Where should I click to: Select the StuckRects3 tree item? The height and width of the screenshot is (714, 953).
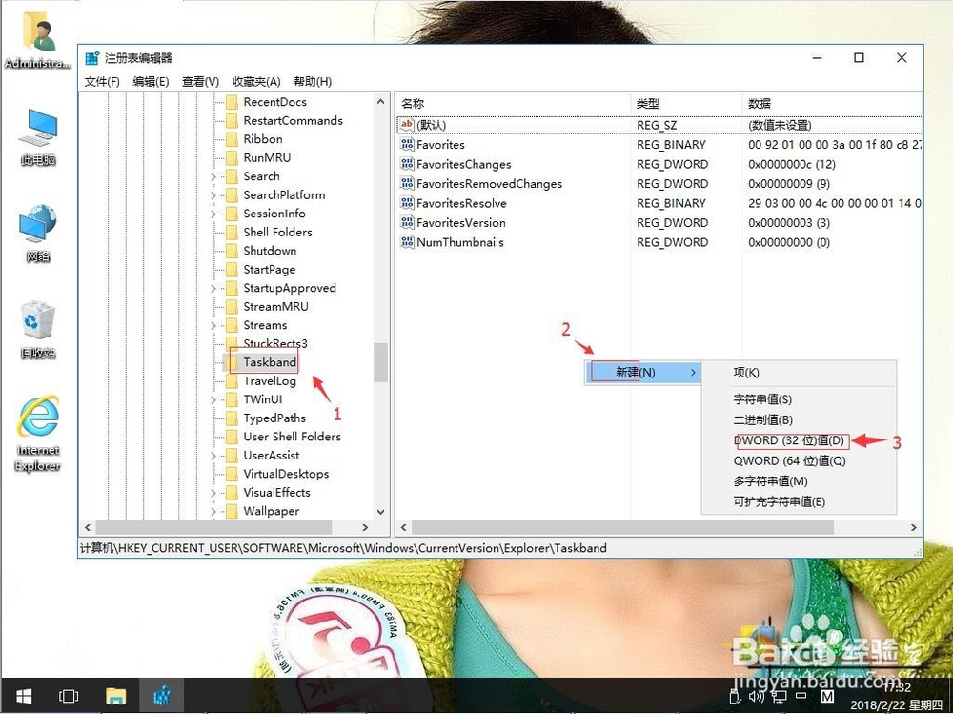click(x=275, y=343)
